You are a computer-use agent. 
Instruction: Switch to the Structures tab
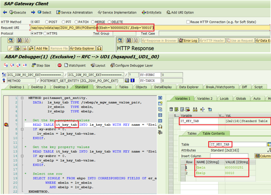[104, 87]
